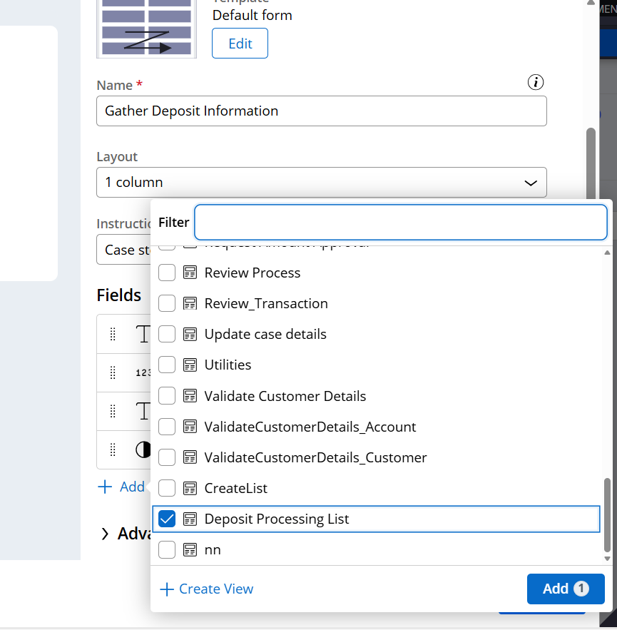617x630 pixels.
Task: Click the view icon beside Review Process
Action: (190, 273)
